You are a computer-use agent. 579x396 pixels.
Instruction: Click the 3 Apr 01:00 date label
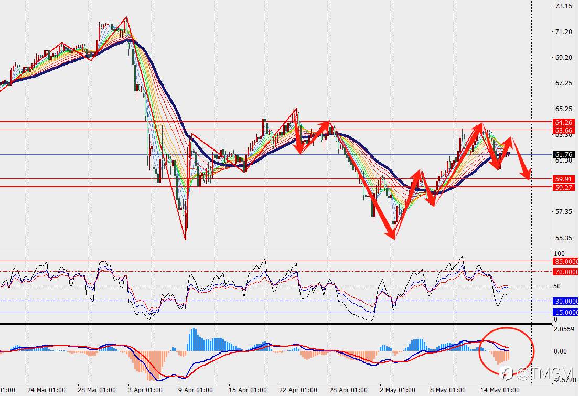point(145,390)
